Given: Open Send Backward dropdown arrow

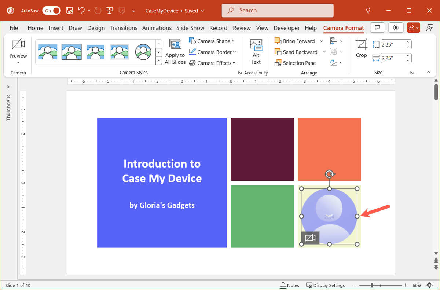Looking at the screenshot, I should [x=324, y=52].
